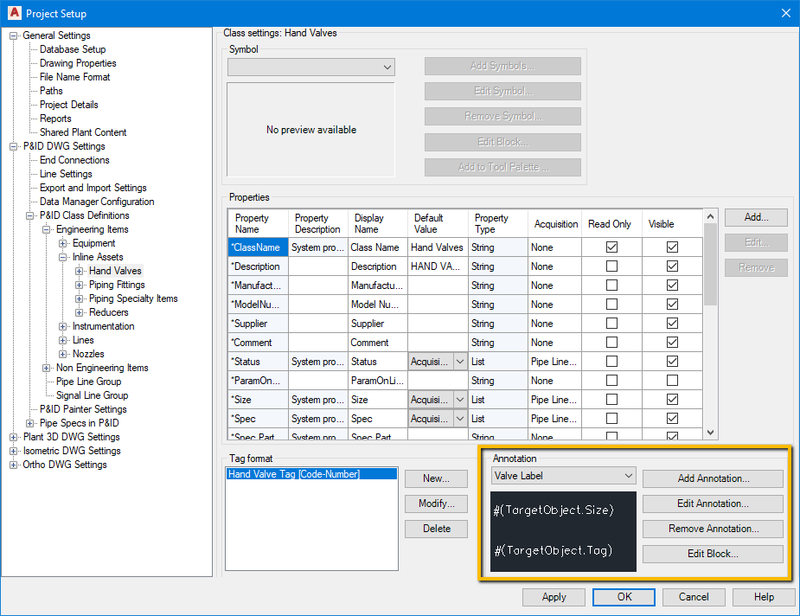Expand the Reducers node
The width and height of the screenshot is (800, 616).
coord(79,311)
